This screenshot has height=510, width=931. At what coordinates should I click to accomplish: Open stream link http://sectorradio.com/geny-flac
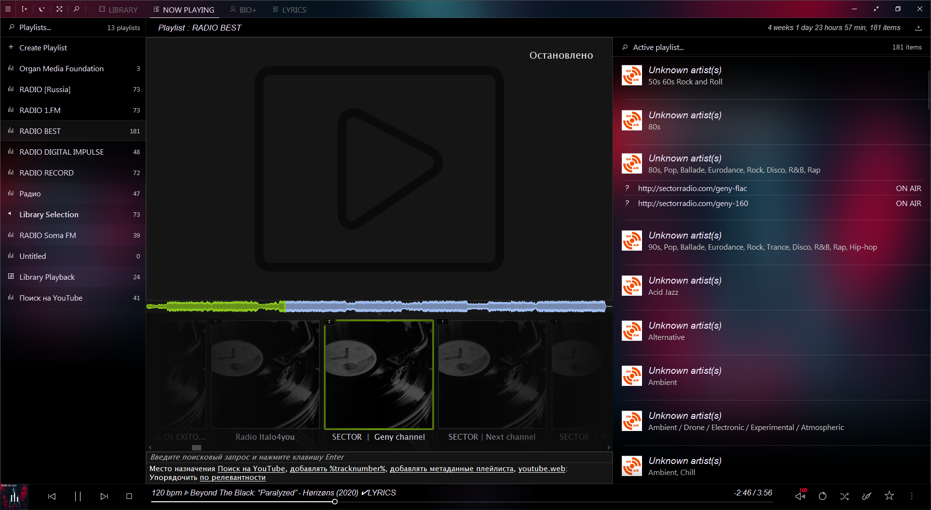(x=692, y=188)
